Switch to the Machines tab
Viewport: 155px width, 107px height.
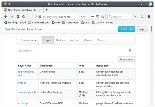pos(74,40)
